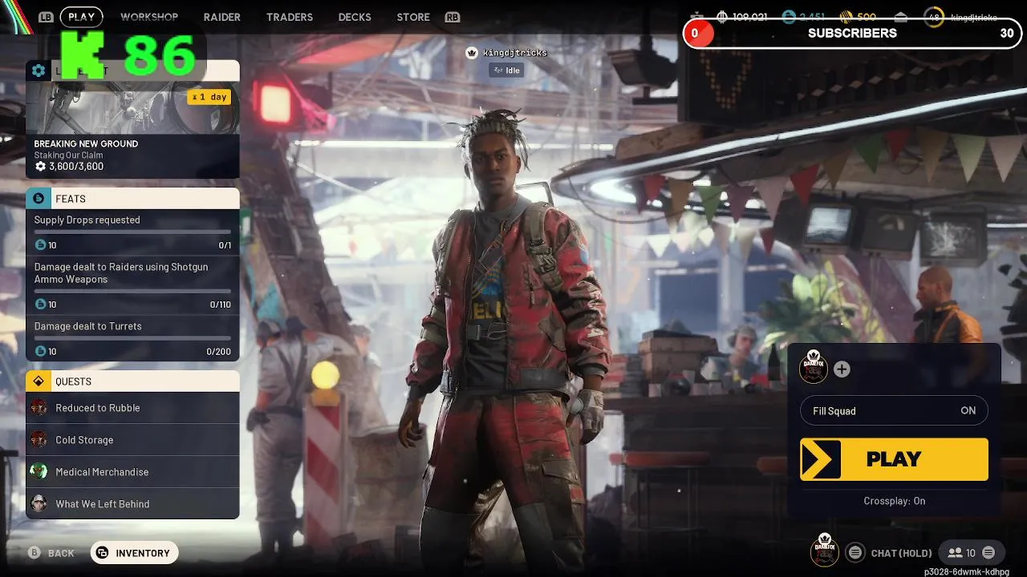Viewport: 1027px width, 577px height.
Task: Click the menu icon beside the 10 count
Action: [x=988, y=553]
